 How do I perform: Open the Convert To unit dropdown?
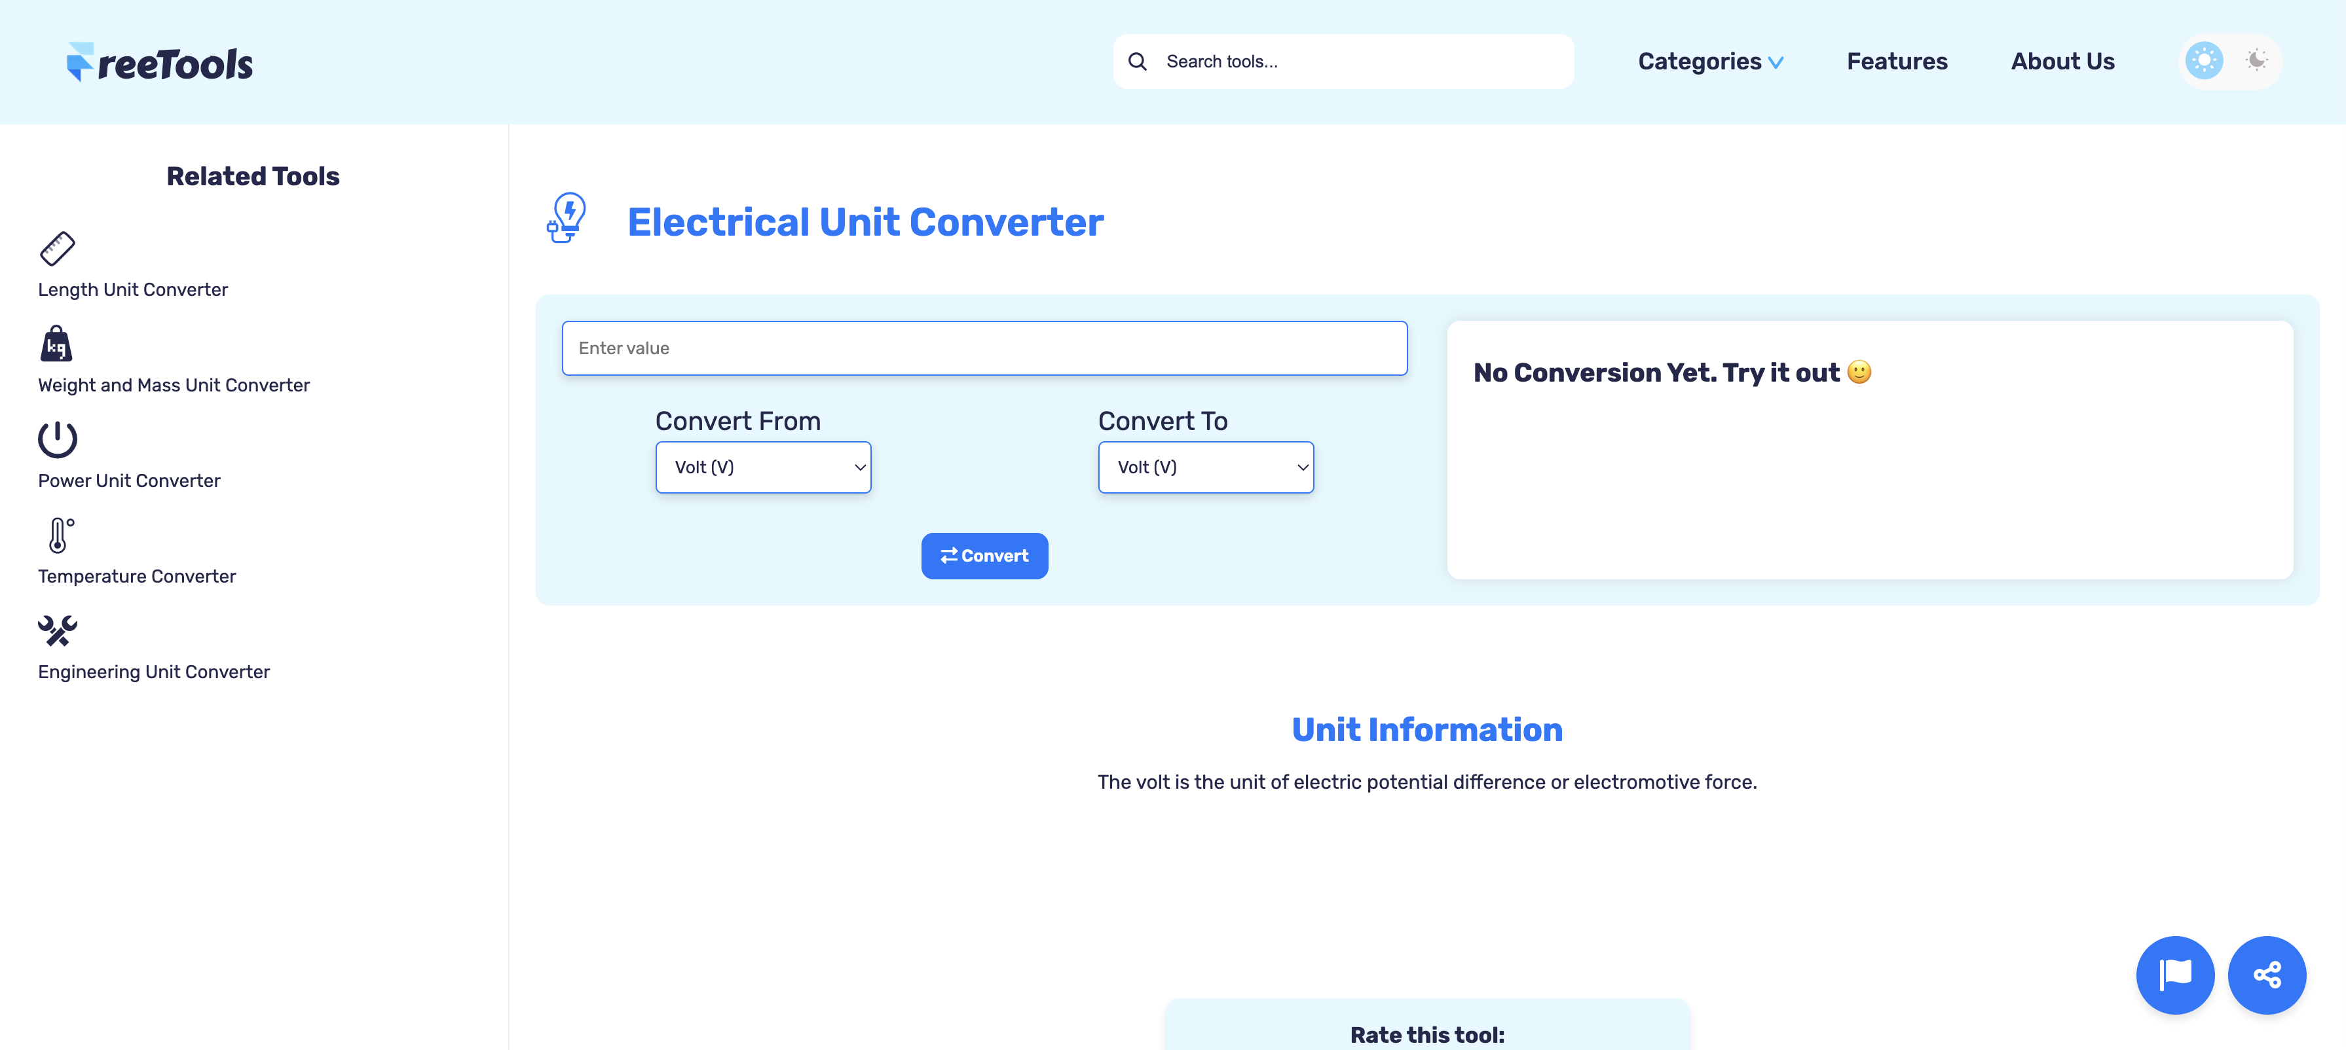tap(1206, 467)
